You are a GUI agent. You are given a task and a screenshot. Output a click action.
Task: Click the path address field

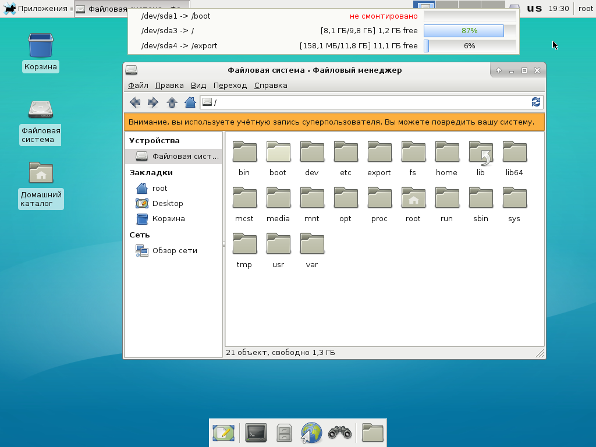coord(367,102)
